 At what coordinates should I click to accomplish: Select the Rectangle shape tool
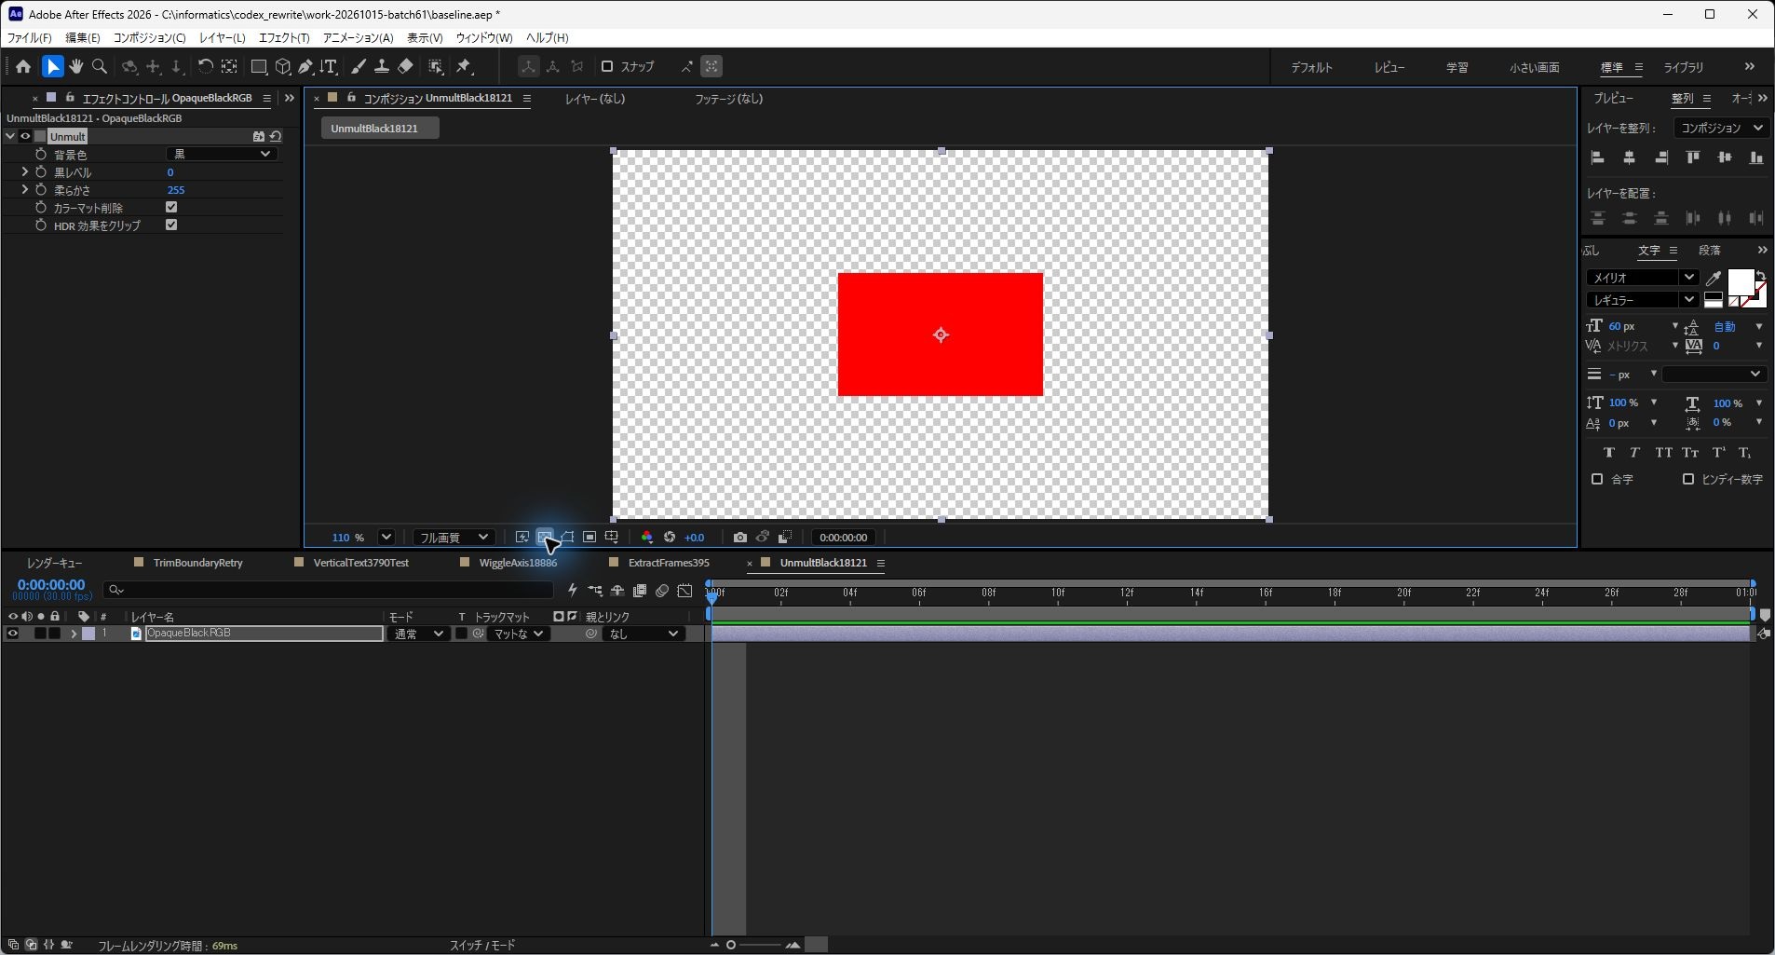click(259, 66)
